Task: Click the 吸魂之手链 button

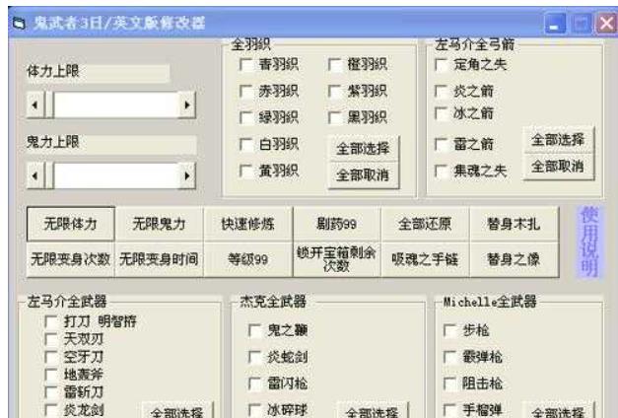Action: (x=425, y=259)
